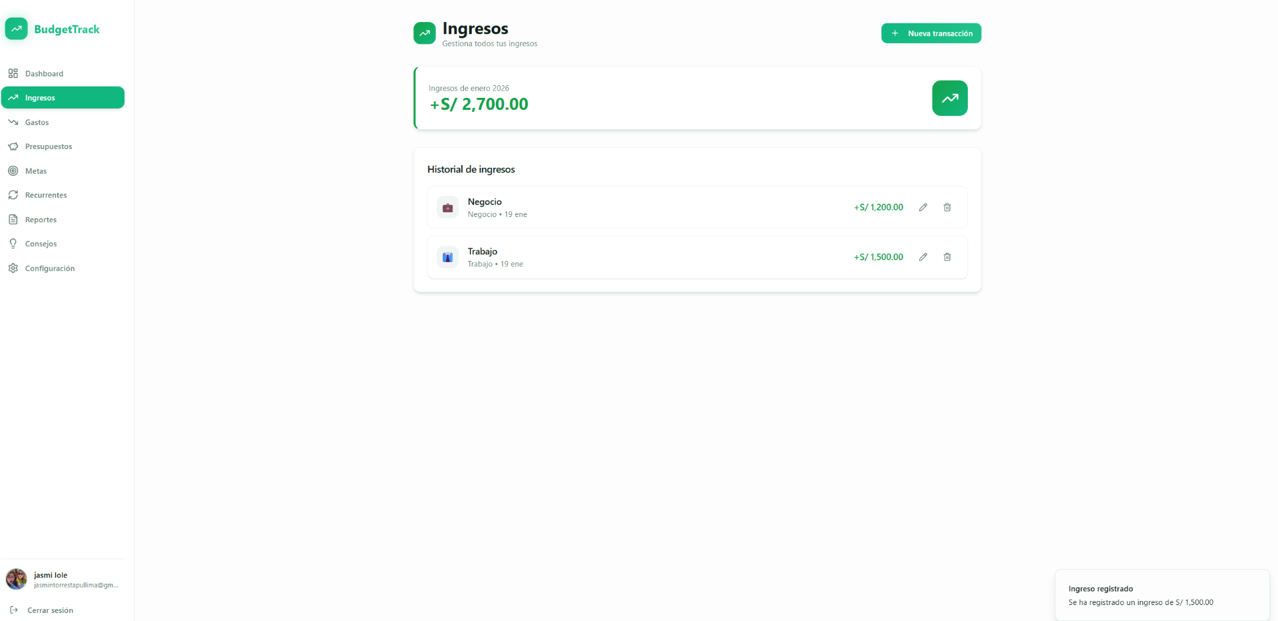Click the Nueva transacción button
This screenshot has width=1278, height=621.
[931, 33]
